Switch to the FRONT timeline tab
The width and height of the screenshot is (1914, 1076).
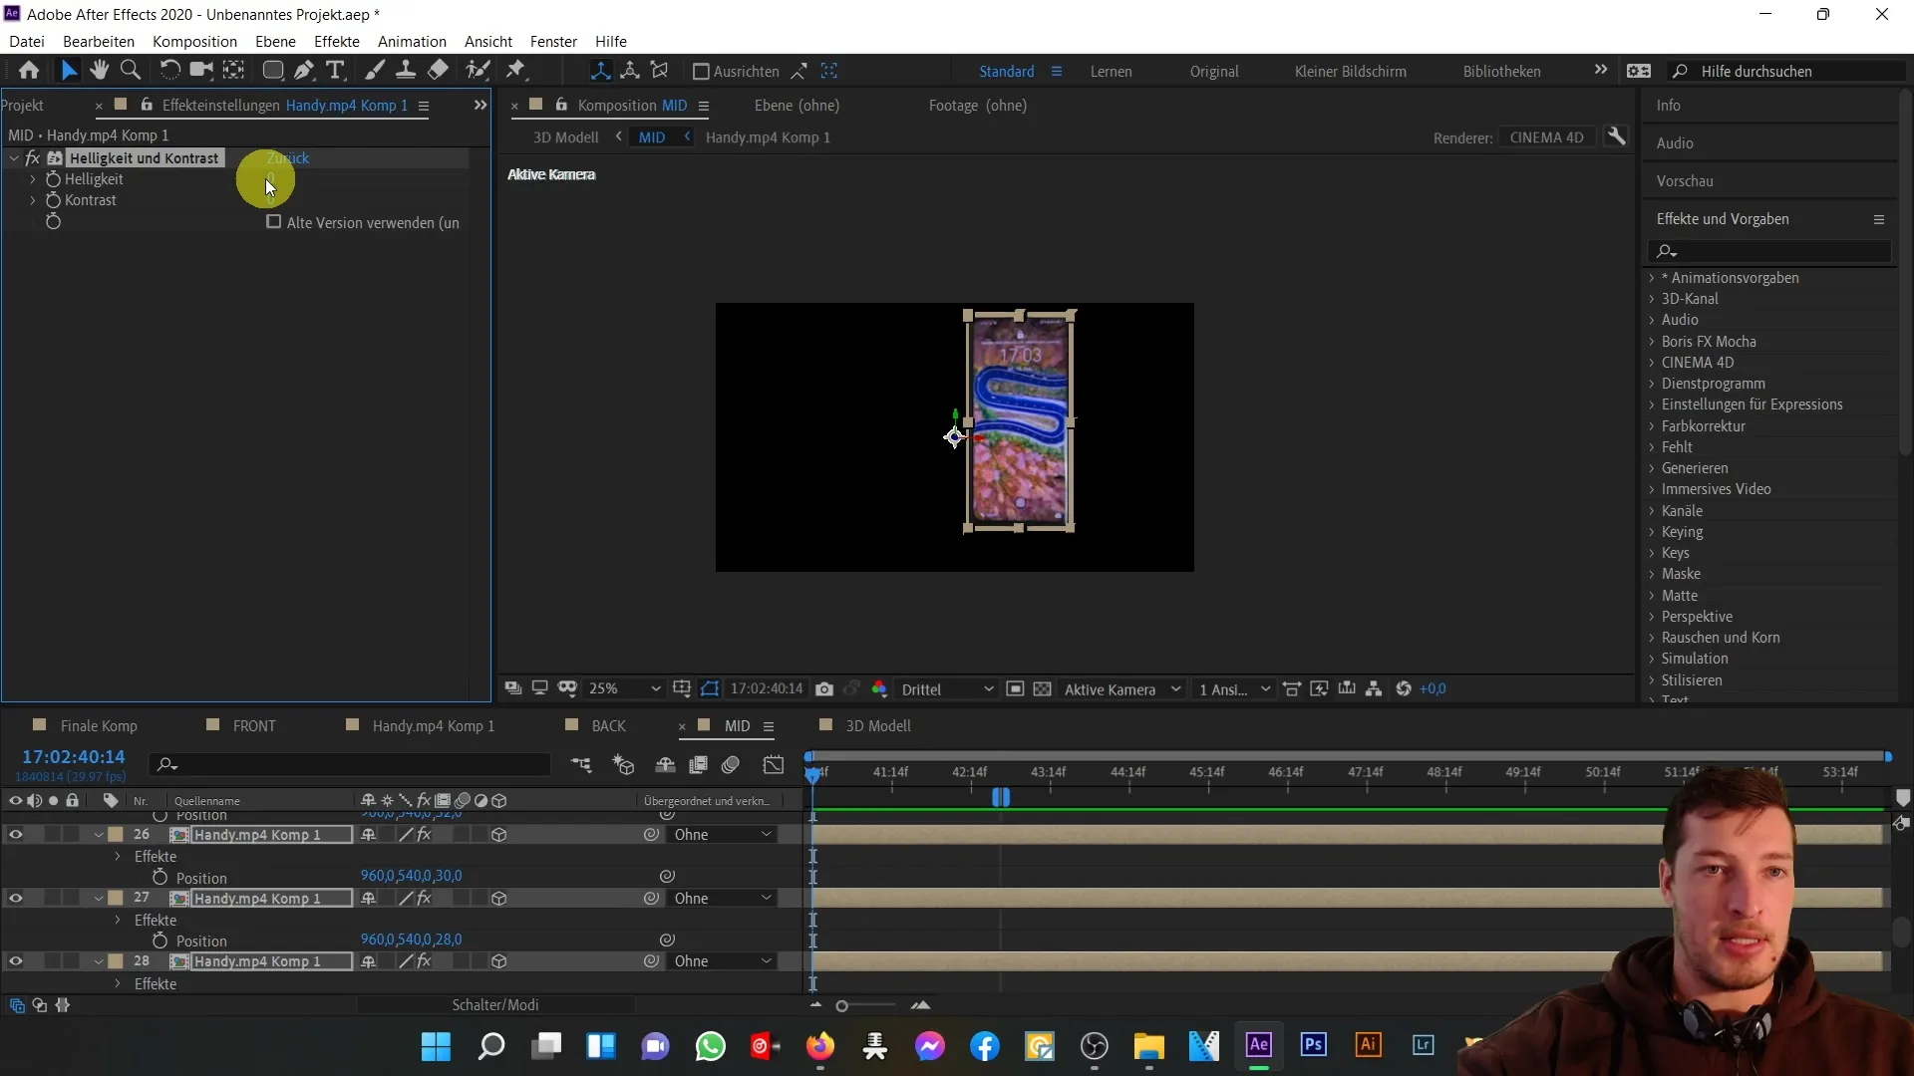point(254,726)
